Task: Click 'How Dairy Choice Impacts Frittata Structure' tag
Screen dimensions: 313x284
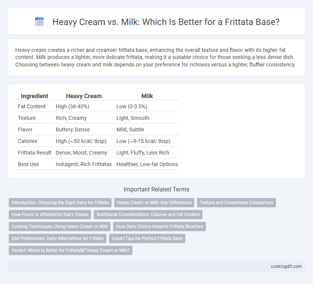Action: [159, 227]
